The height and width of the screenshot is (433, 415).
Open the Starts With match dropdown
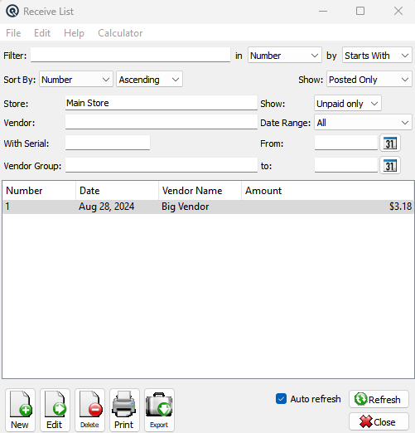point(377,56)
